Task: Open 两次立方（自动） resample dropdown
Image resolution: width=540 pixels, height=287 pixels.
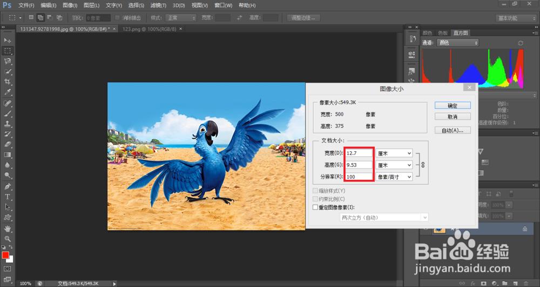Action: [384, 218]
